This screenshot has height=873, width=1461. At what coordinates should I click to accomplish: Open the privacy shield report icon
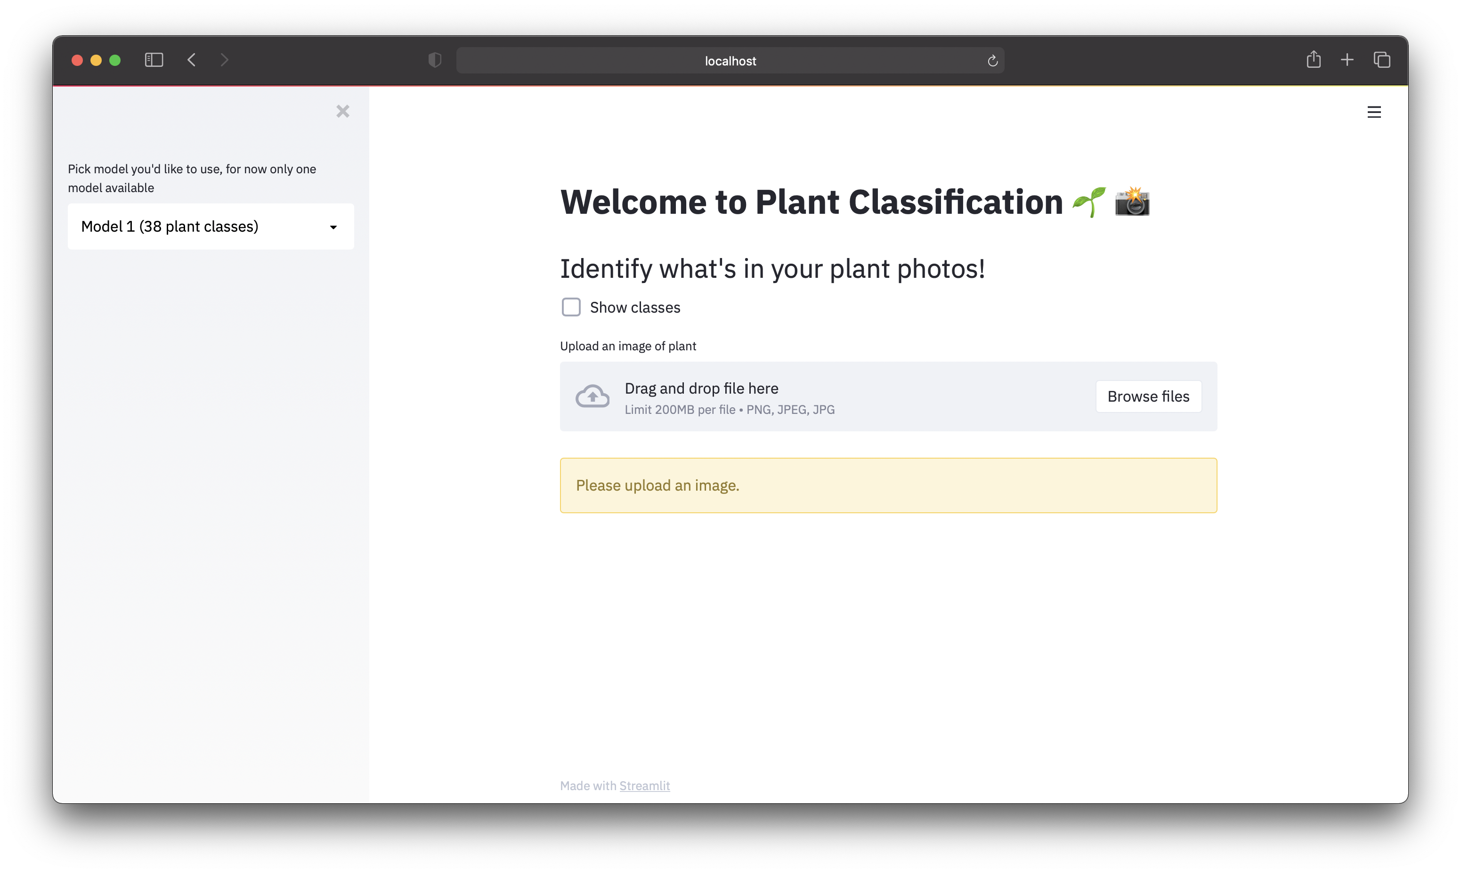point(434,60)
